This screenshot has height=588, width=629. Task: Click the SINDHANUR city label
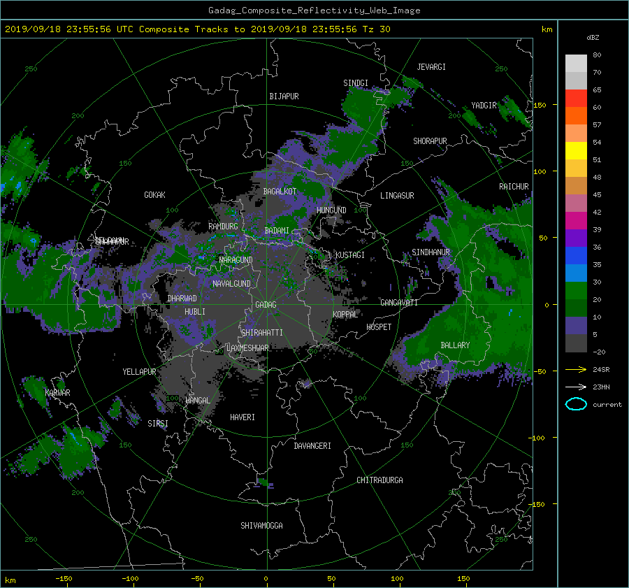pyautogui.click(x=431, y=252)
